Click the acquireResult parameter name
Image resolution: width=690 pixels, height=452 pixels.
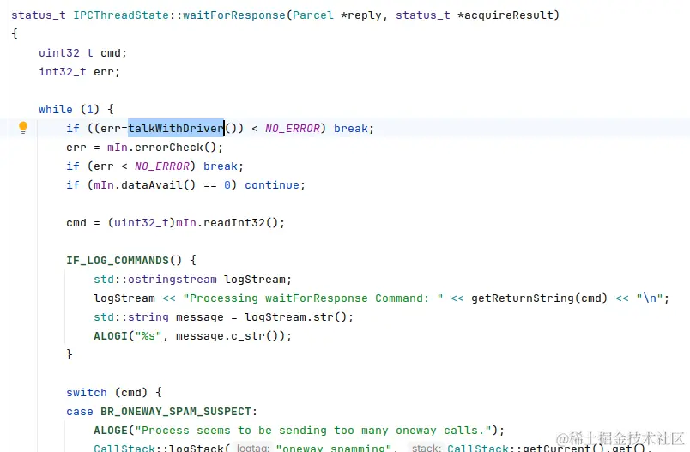pyautogui.click(x=508, y=15)
